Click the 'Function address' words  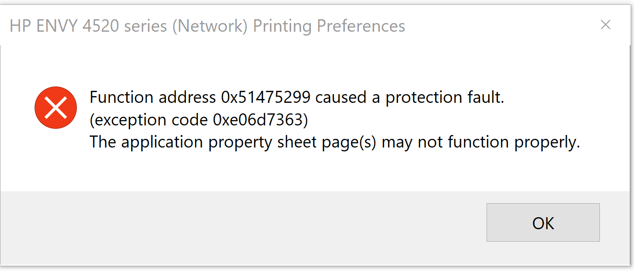[x=153, y=98]
